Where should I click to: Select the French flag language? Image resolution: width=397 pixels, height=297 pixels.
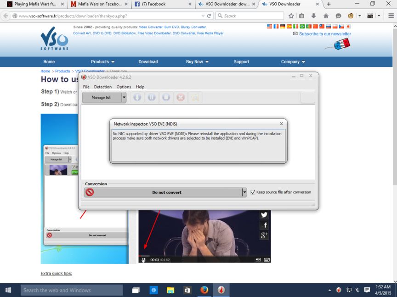276,27
